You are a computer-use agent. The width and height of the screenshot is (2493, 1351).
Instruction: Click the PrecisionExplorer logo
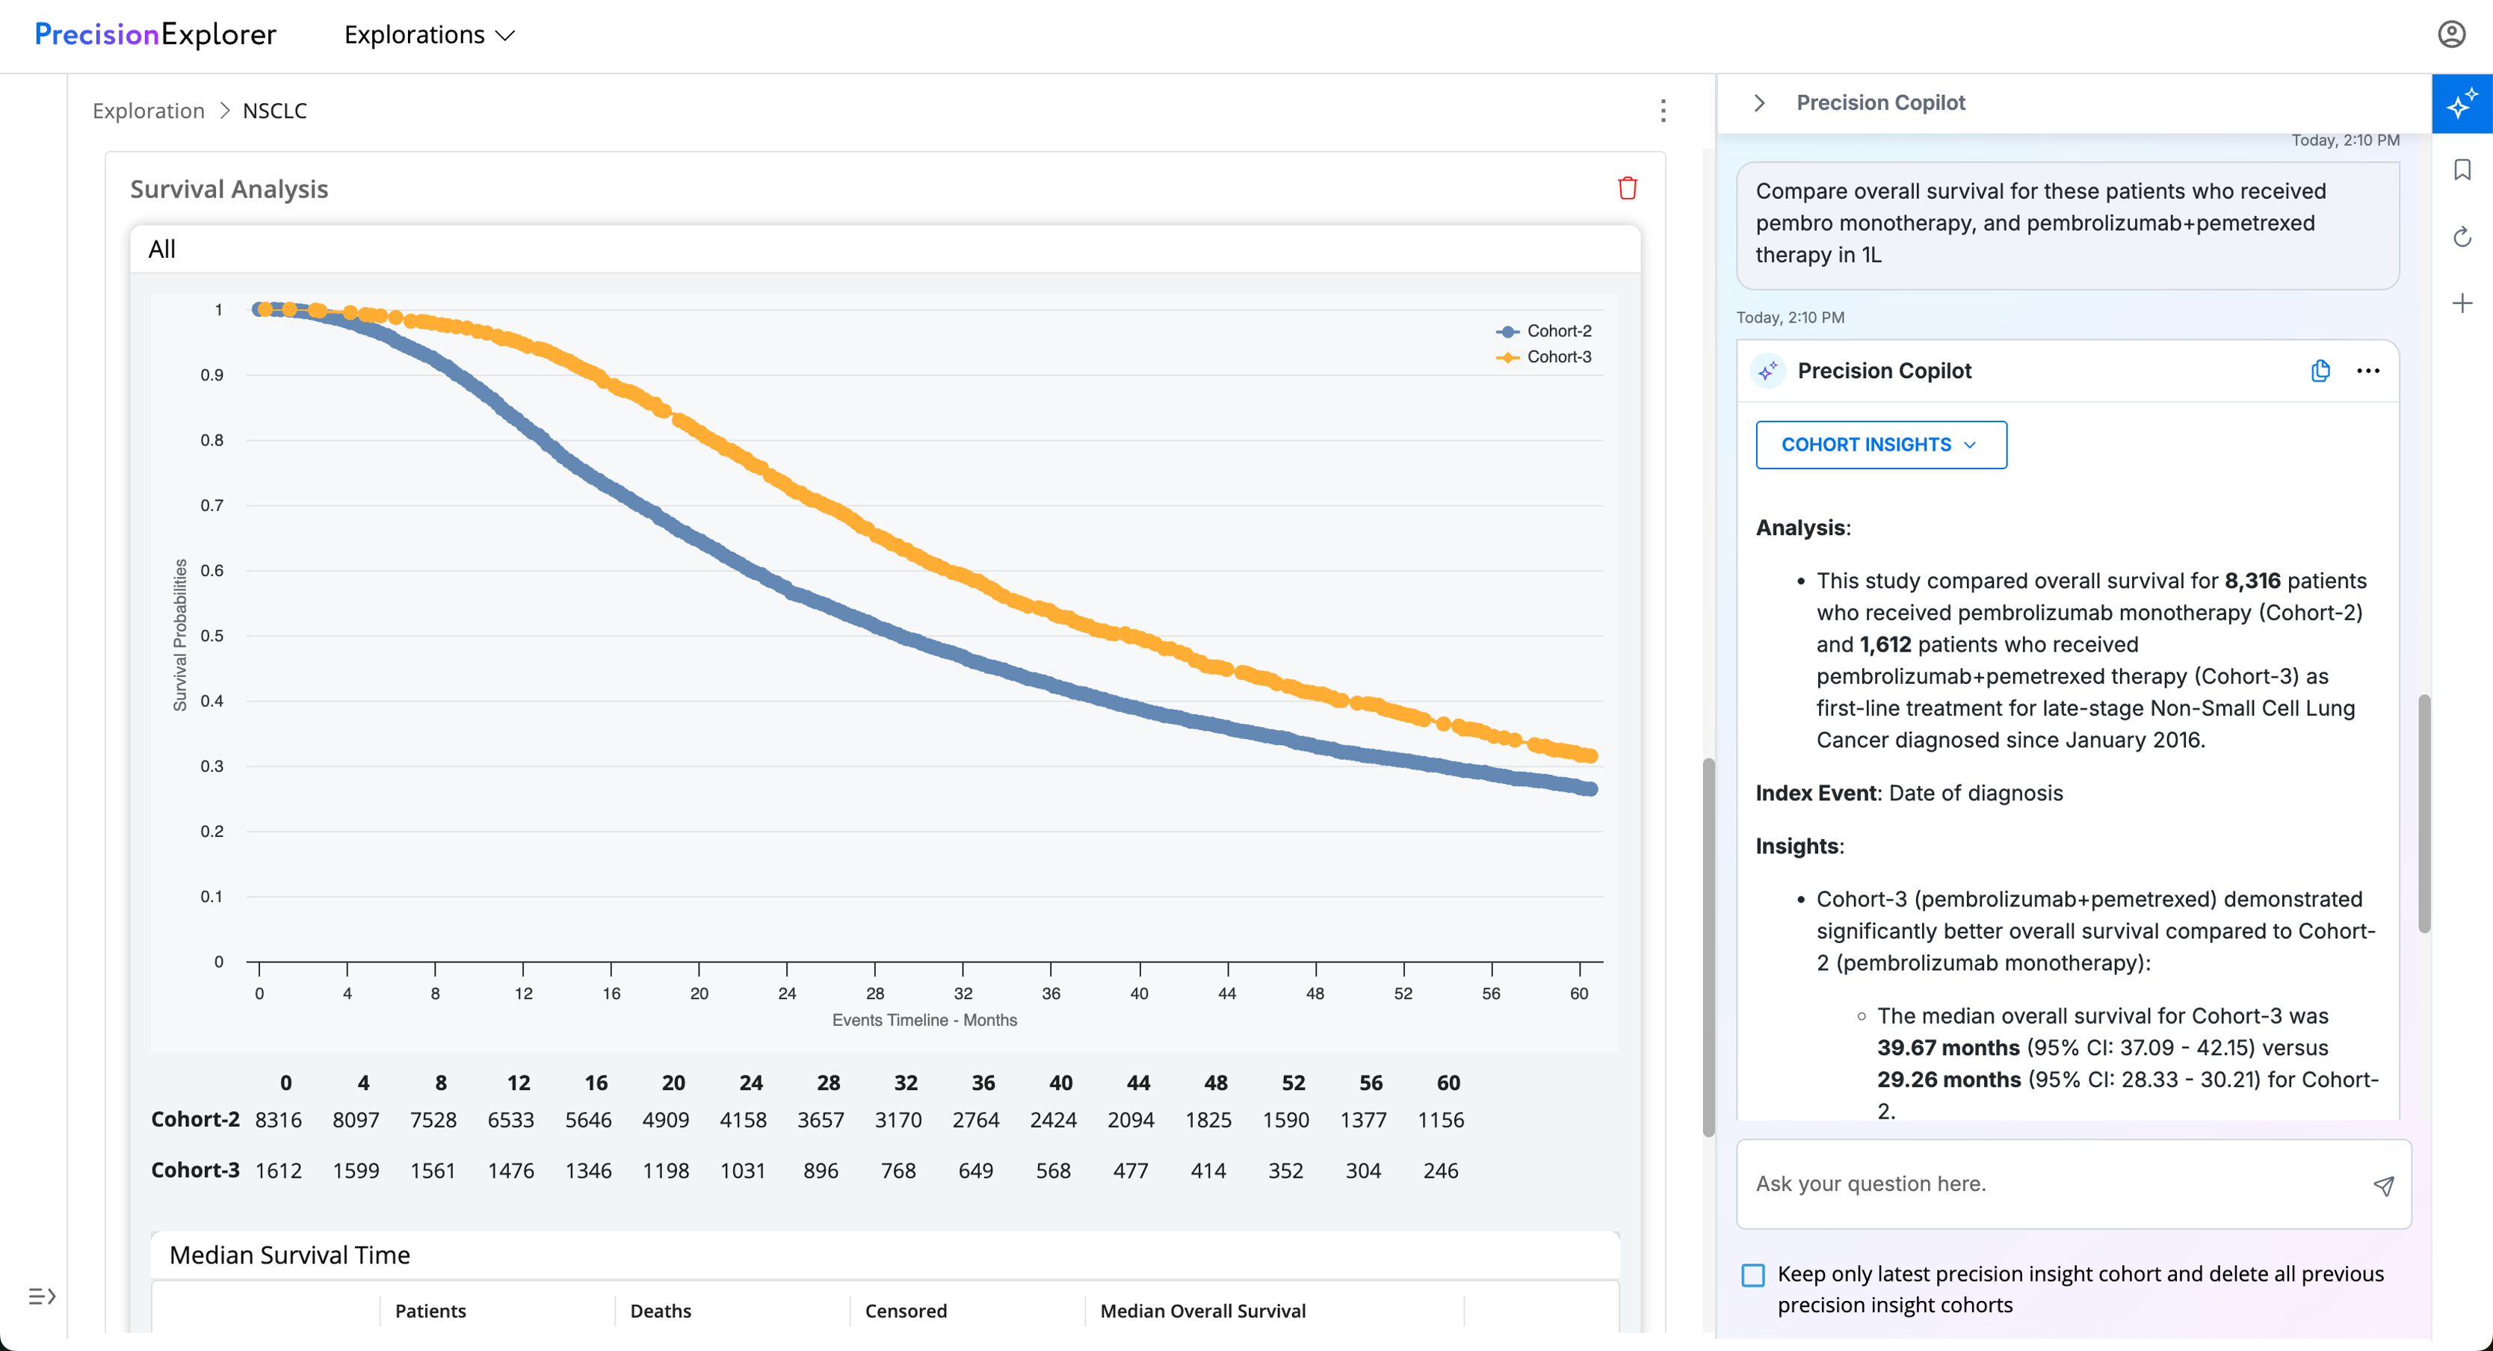[x=155, y=35]
